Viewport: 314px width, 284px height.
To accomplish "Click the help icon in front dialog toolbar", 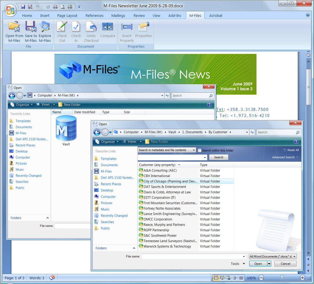I will coord(296,142).
